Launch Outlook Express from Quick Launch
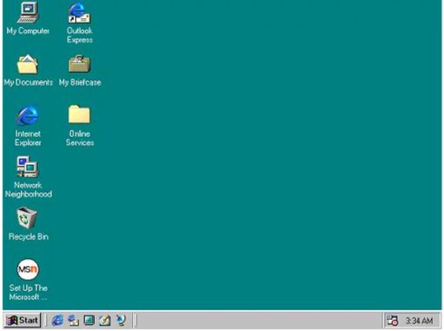 [74, 321]
